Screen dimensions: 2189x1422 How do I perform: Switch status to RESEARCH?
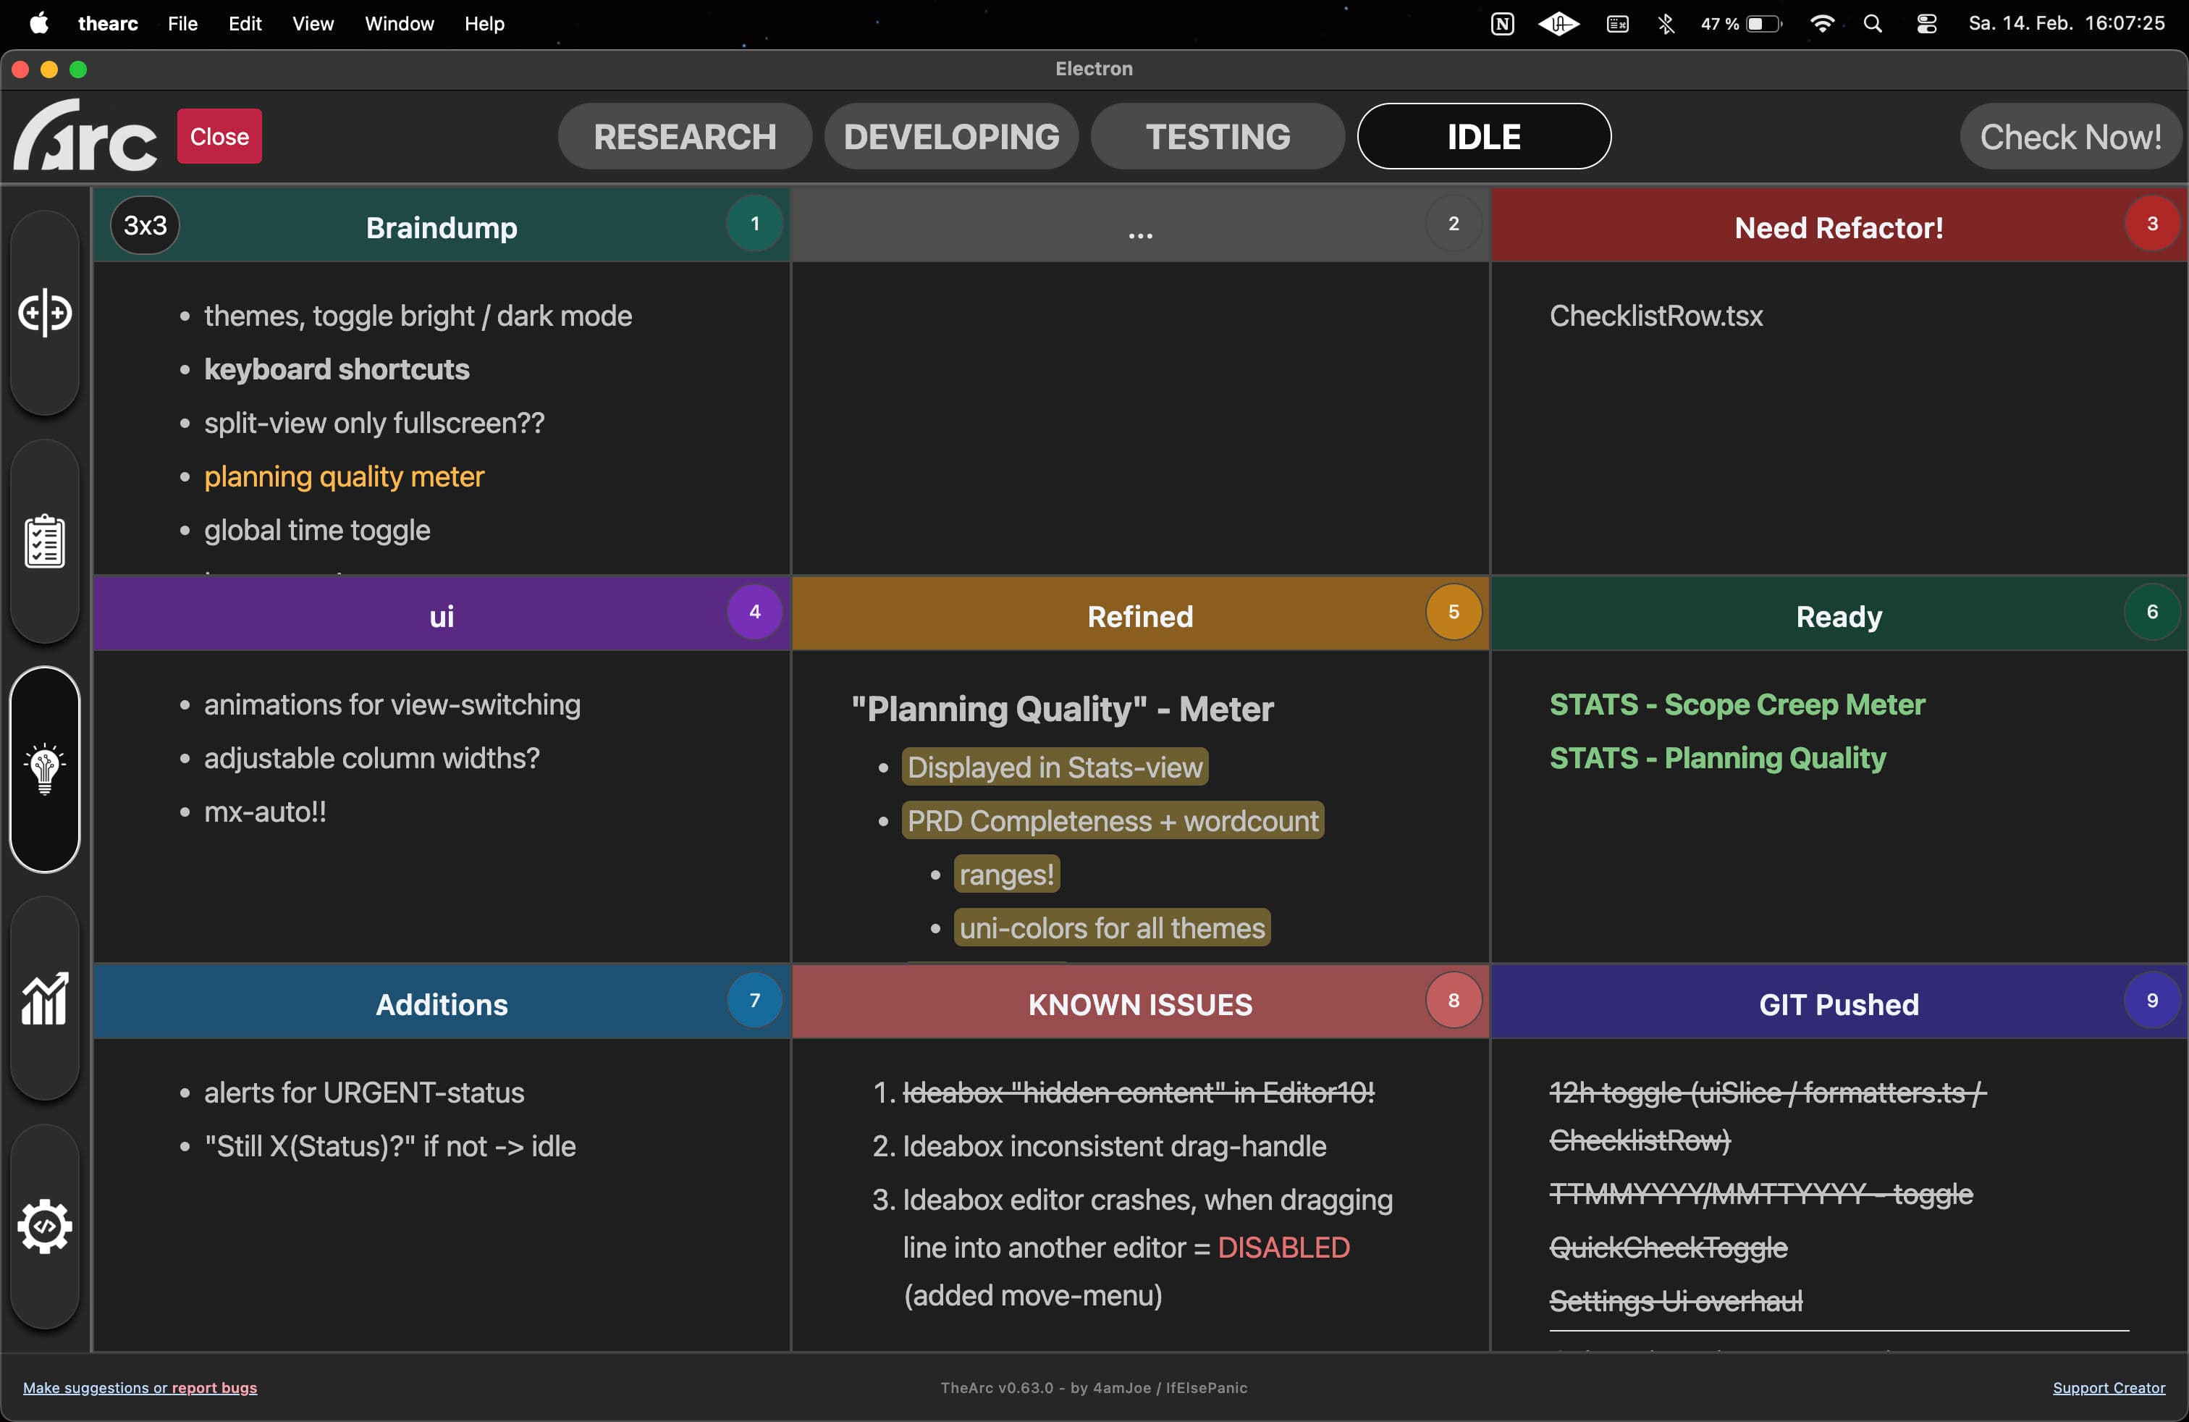pyautogui.click(x=684, y=136)
